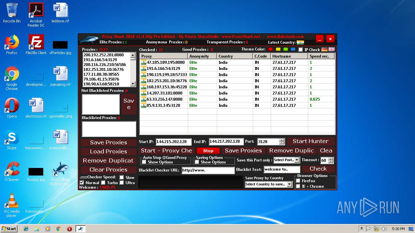Click the Check blacklist button
415x233 pixels.
tap(318, 169)
